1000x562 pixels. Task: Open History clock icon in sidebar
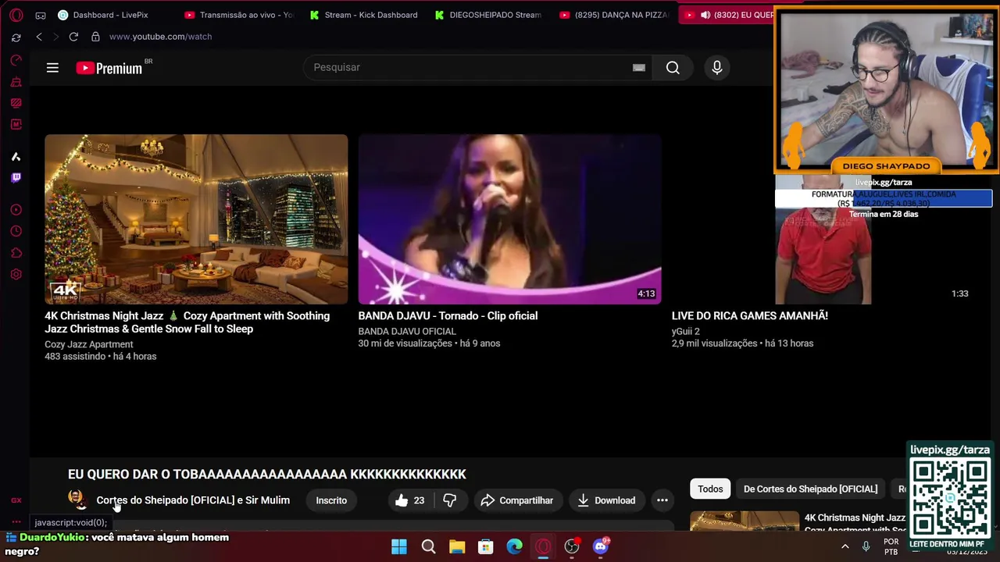[16, 231]
